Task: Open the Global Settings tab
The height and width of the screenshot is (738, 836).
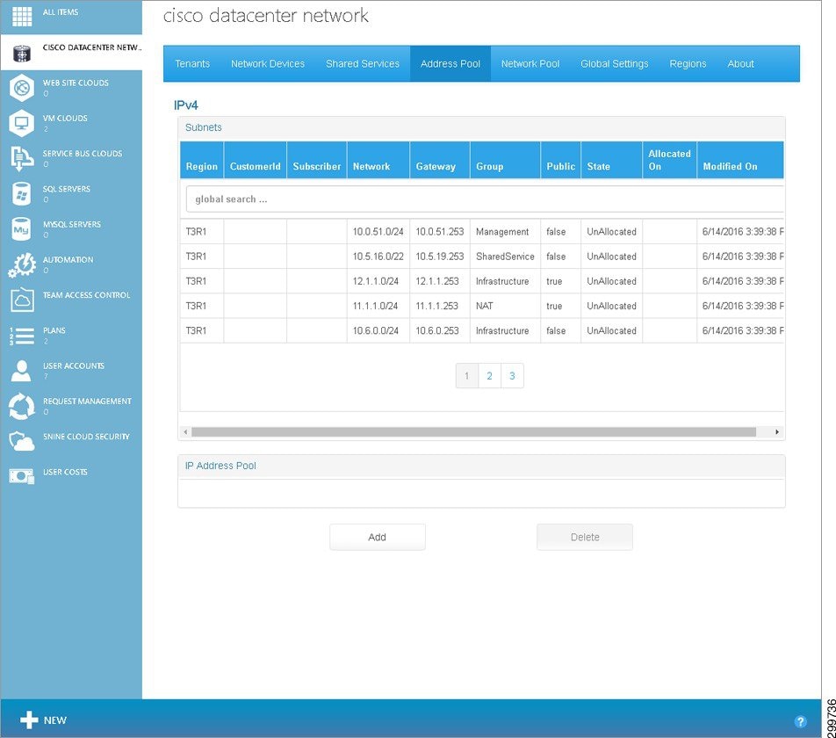Action: click(x=615, y=63)
